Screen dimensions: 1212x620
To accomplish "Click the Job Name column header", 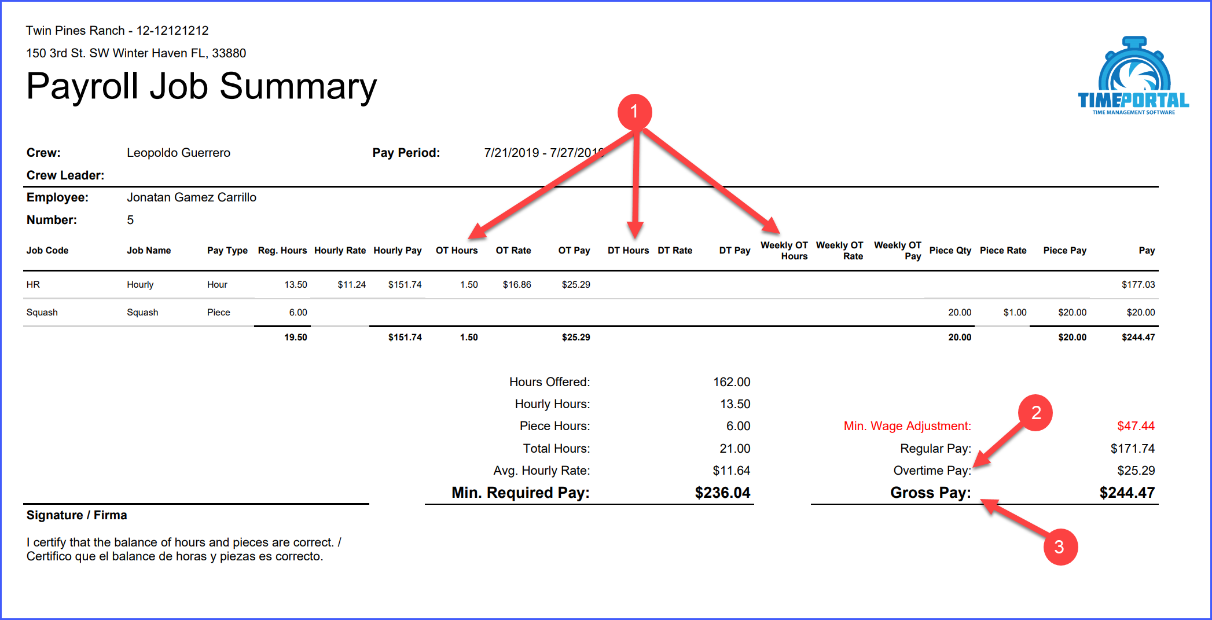I will click(x=149, y=251).
